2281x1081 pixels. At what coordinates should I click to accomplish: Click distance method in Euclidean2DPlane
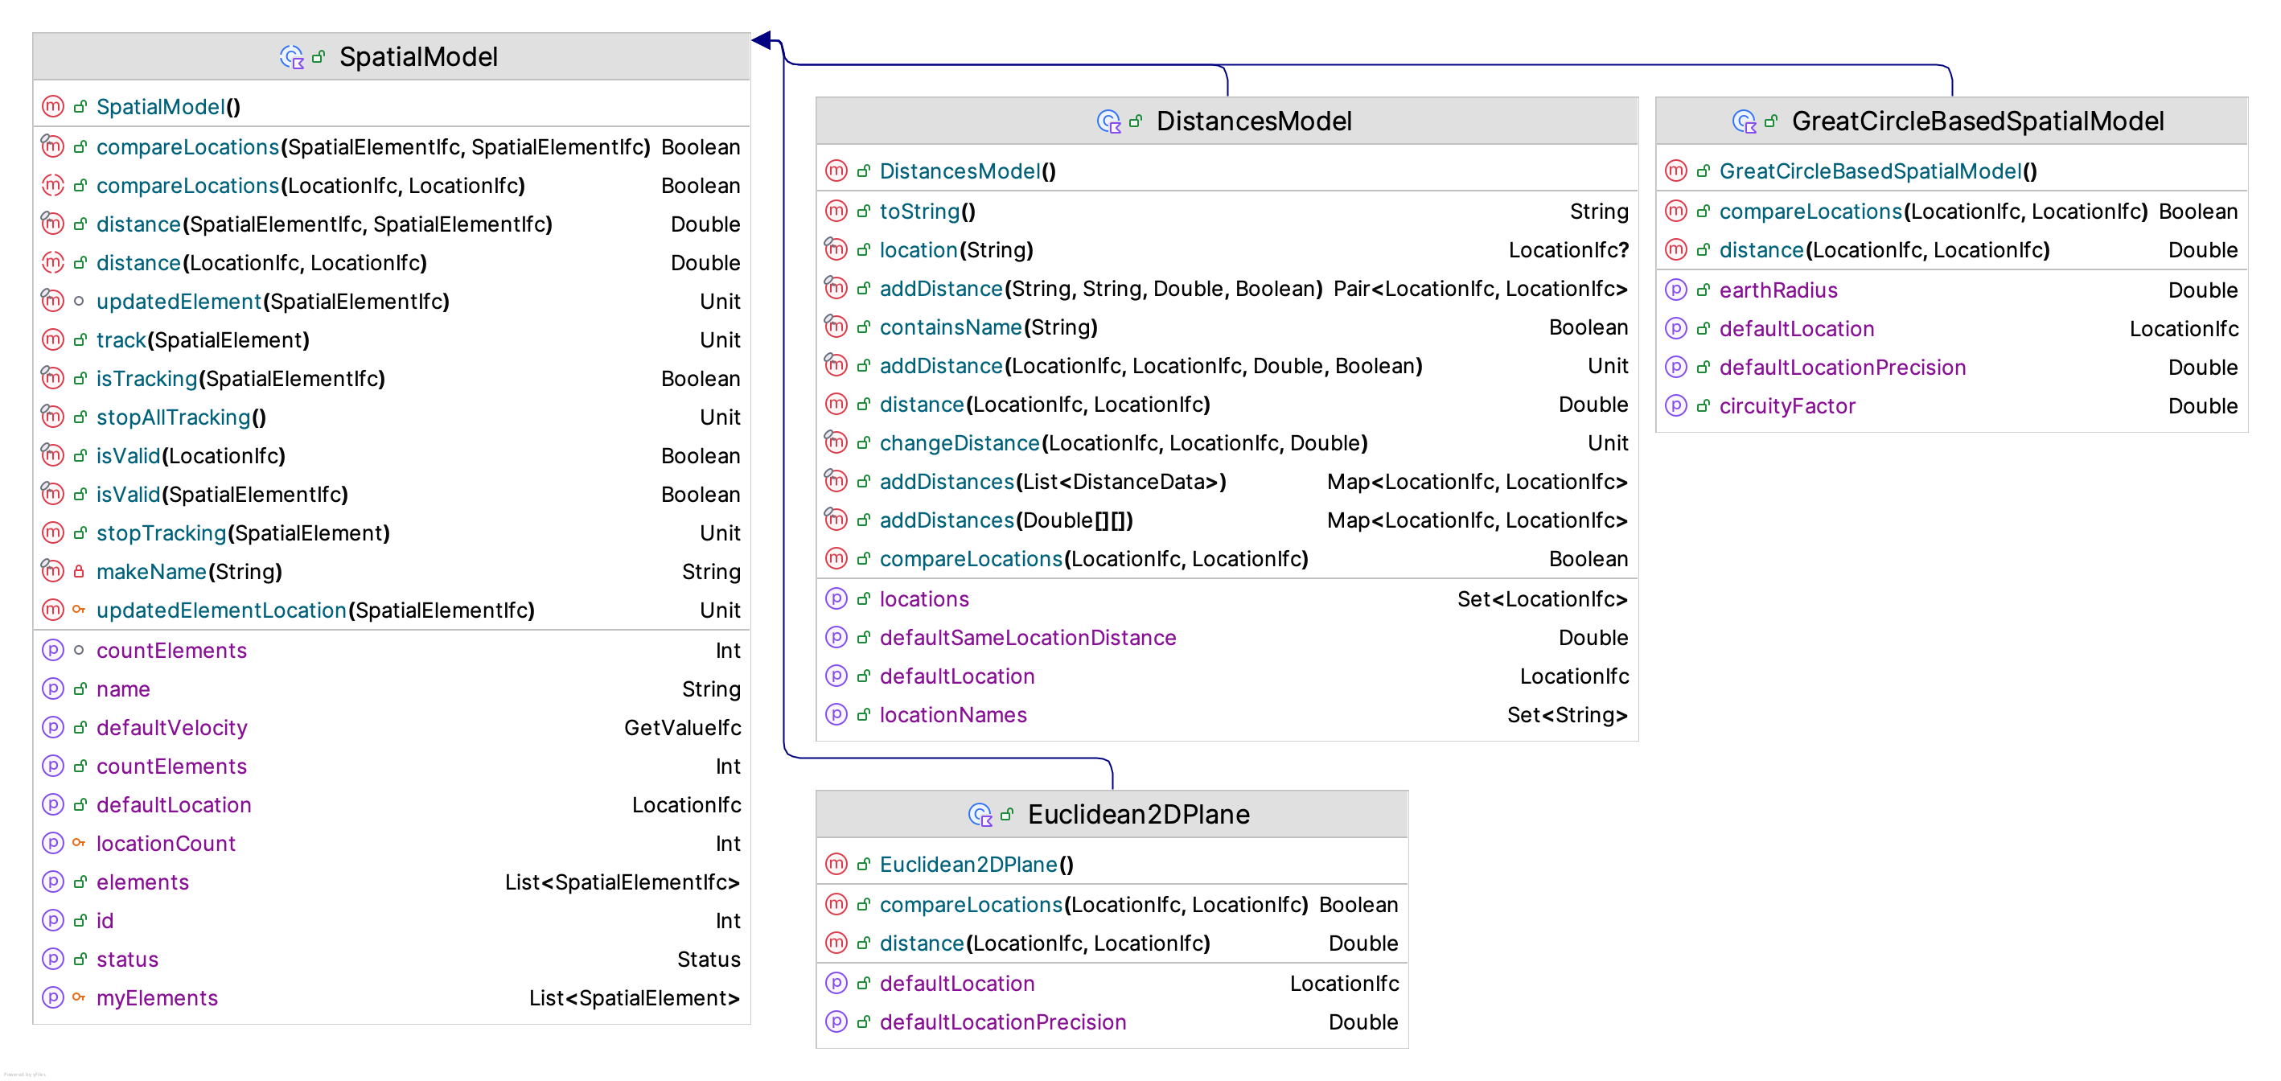point(1112,943)
